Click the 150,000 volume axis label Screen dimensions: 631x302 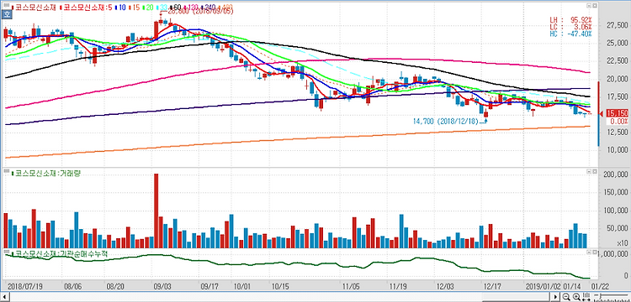[615, 192]
